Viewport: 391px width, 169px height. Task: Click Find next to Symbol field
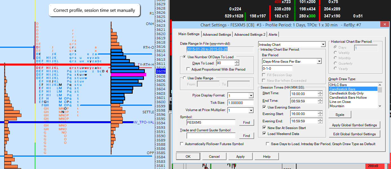tap(246, 122)
